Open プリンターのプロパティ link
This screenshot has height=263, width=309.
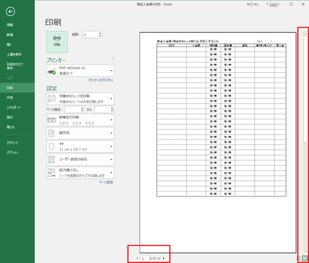point(101,80)
